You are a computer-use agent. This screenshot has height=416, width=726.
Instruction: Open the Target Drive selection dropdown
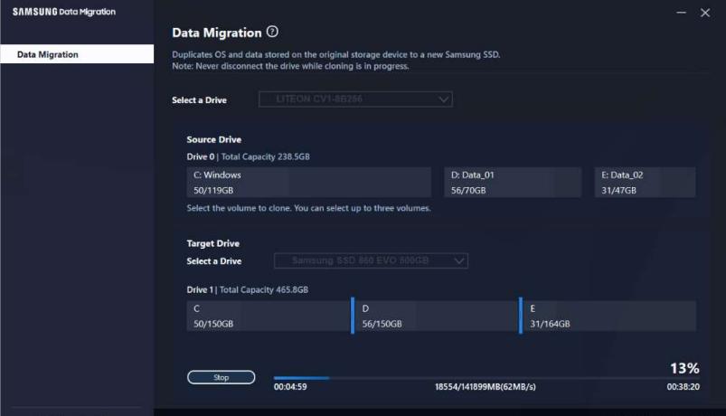[x=371, y=260]
